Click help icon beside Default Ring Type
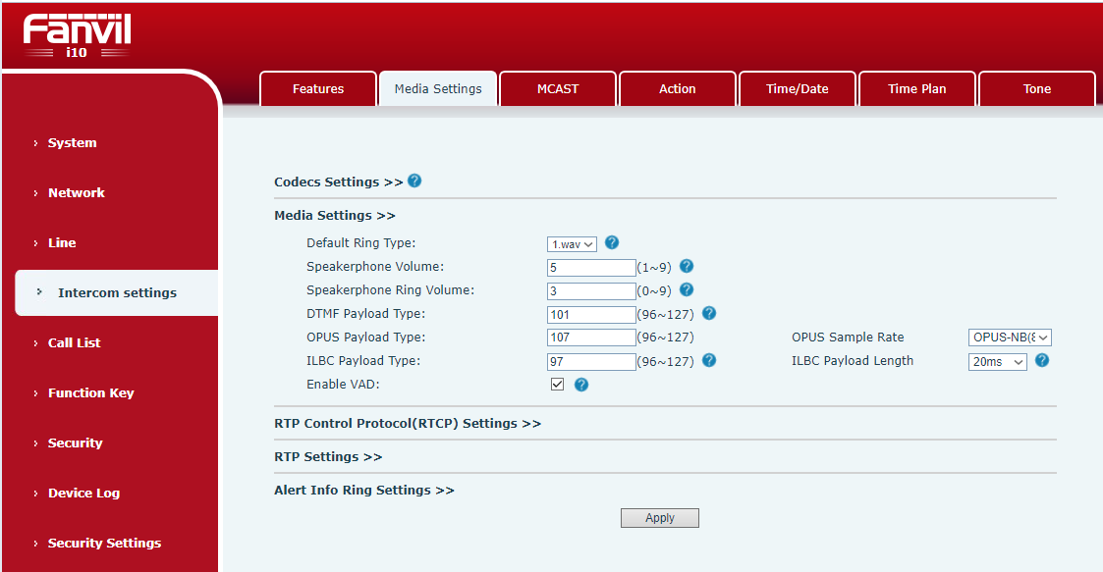This screenshot has height=572, width=1103. coord(612,242)
